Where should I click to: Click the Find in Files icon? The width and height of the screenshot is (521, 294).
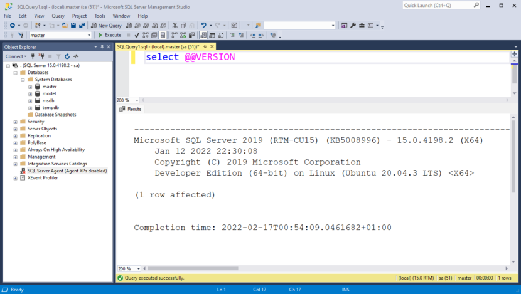(x=258, y=25)
